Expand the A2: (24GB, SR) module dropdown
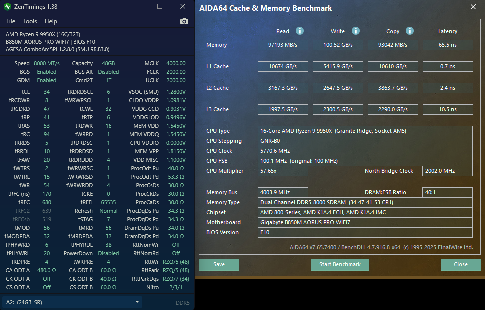The height and width of the screenshot is (310, 485). pos(72,302)
